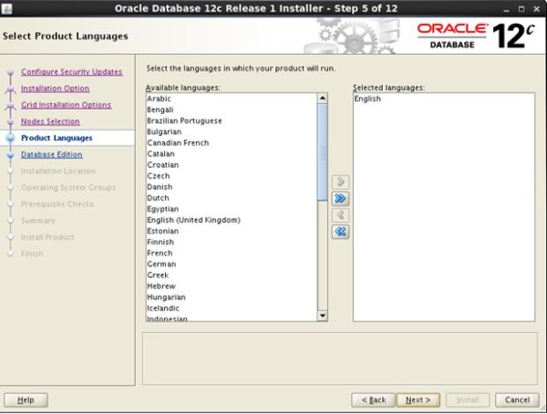Click the add all languages double arrow
This screenshot has height=414, width=547.
pos(340,199)
